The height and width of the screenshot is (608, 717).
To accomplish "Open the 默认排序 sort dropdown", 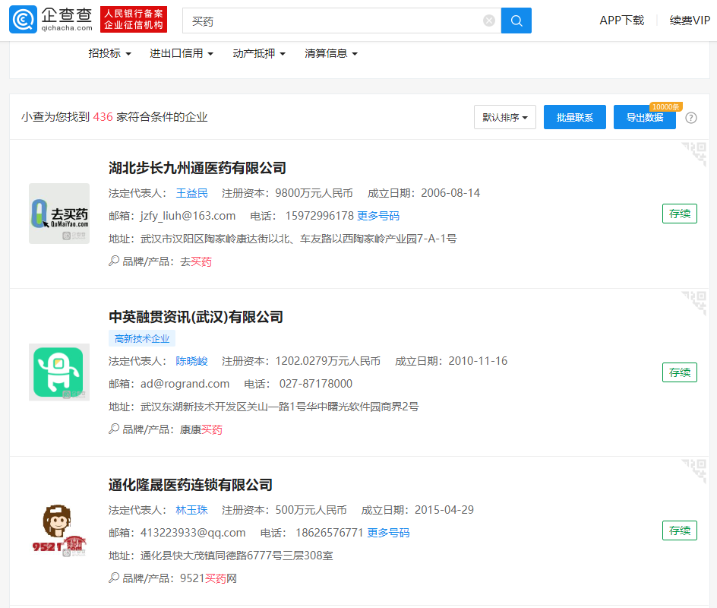I will coord(505,118).
